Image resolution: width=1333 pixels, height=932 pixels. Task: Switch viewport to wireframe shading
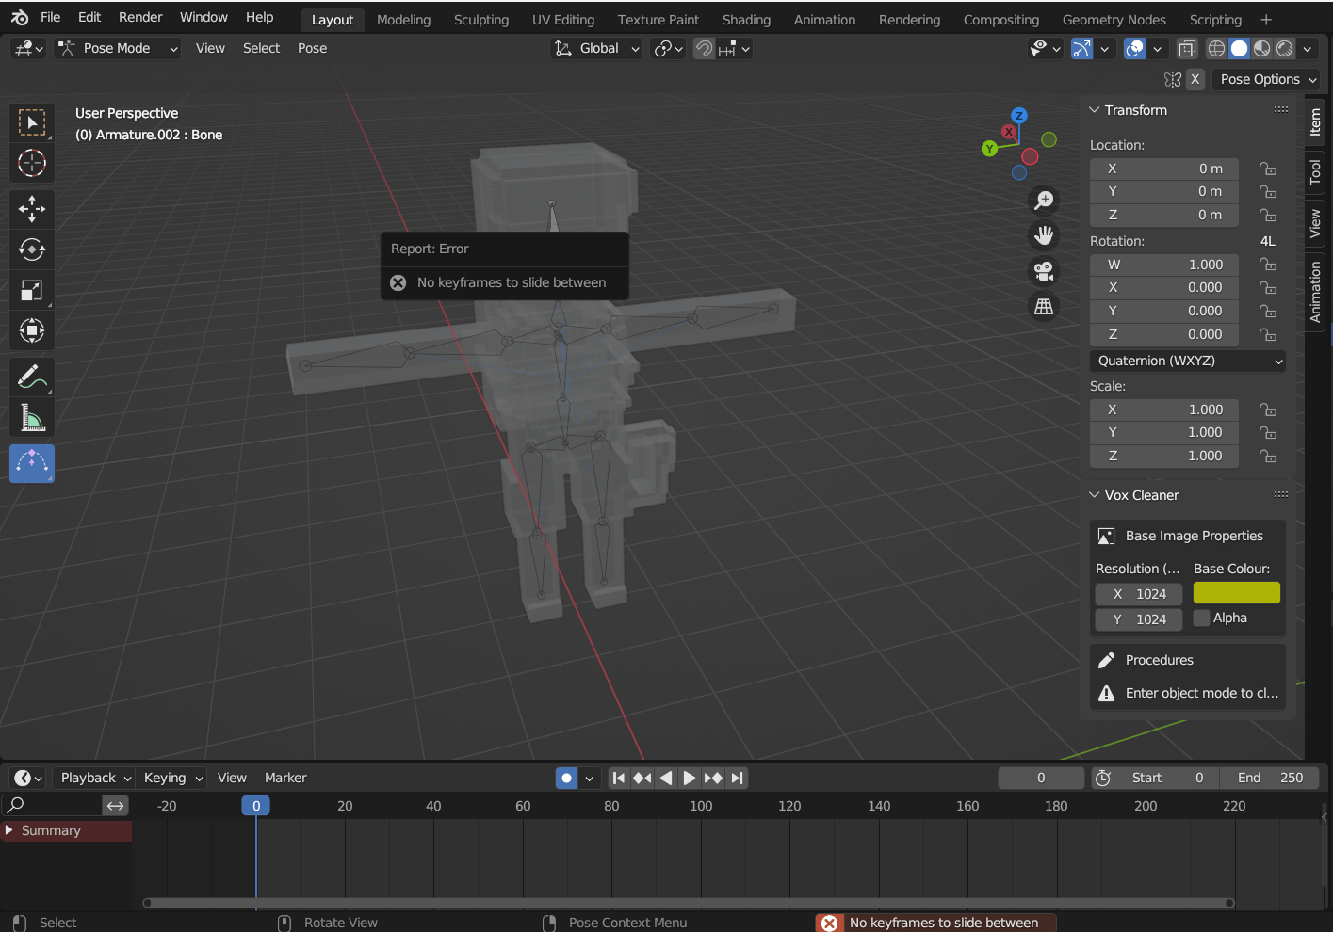click(1215, 48)
